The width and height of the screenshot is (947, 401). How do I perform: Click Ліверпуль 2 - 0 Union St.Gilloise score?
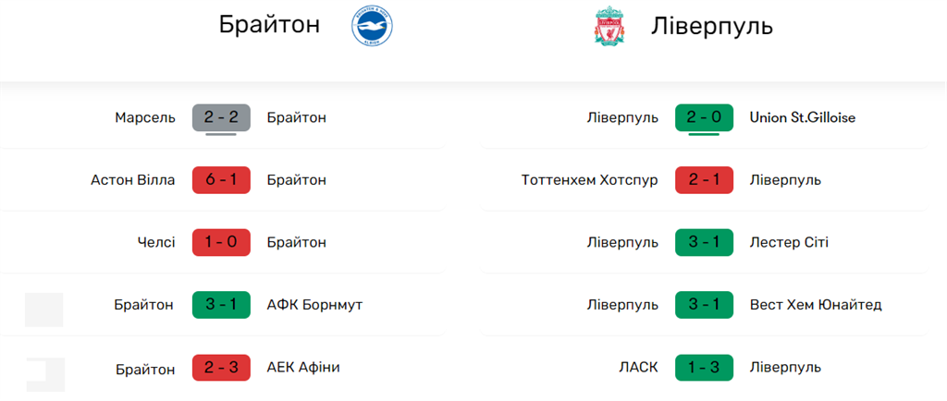(704, 117)
